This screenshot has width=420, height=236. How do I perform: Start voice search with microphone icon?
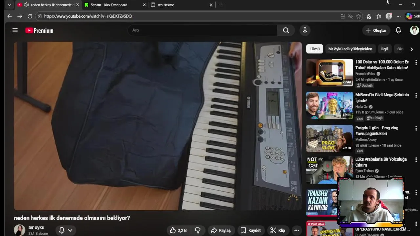(305, 30)
